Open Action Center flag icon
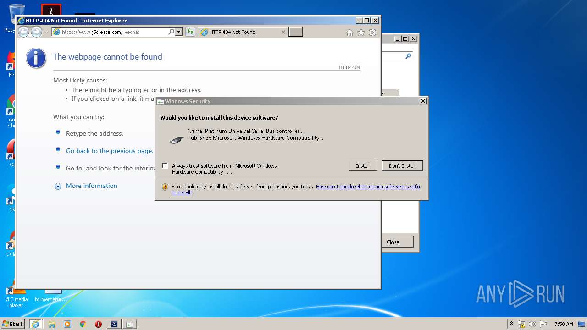This screenshot has width=587, height=330. (543, 324)
